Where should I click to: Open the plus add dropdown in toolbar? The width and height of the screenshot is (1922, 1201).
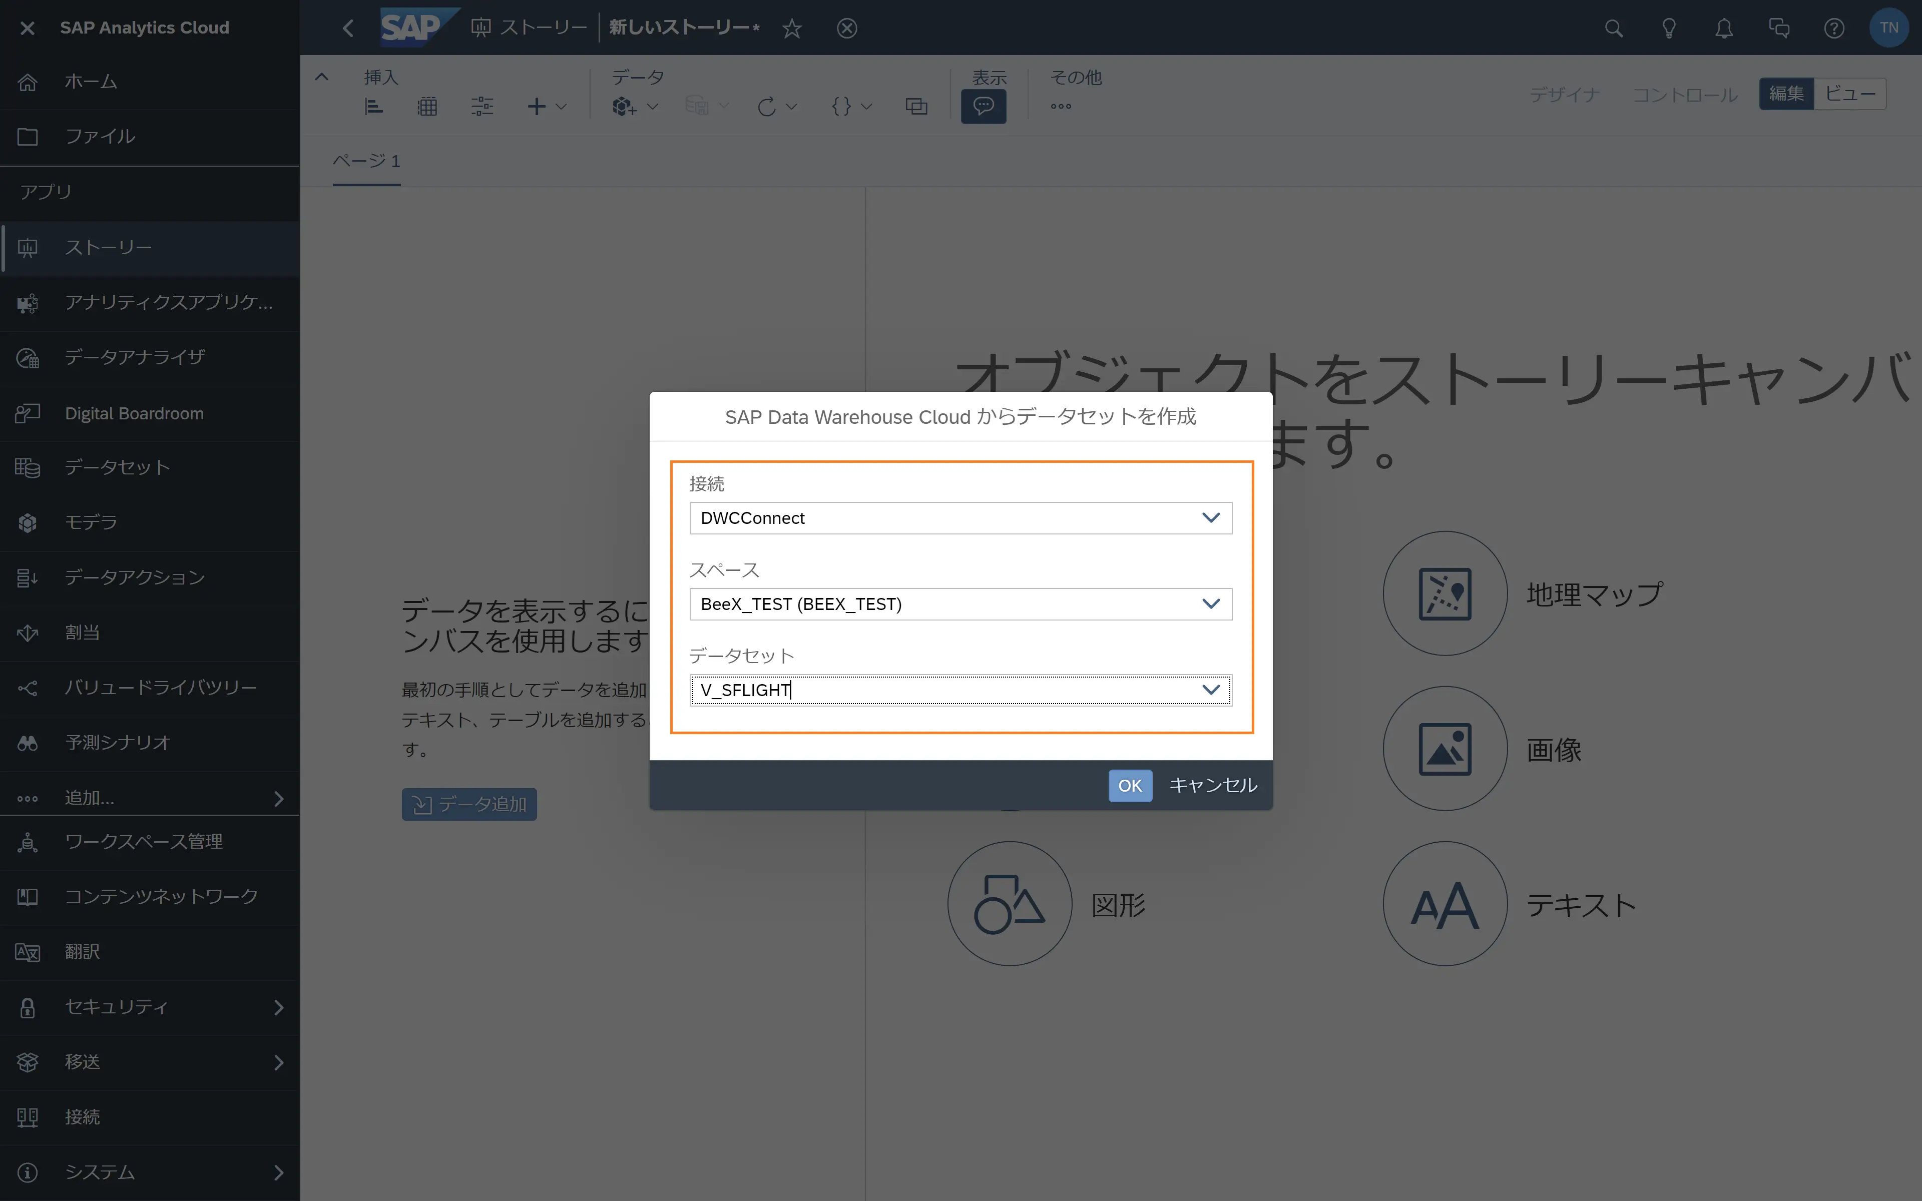click(x=547, y=107)
